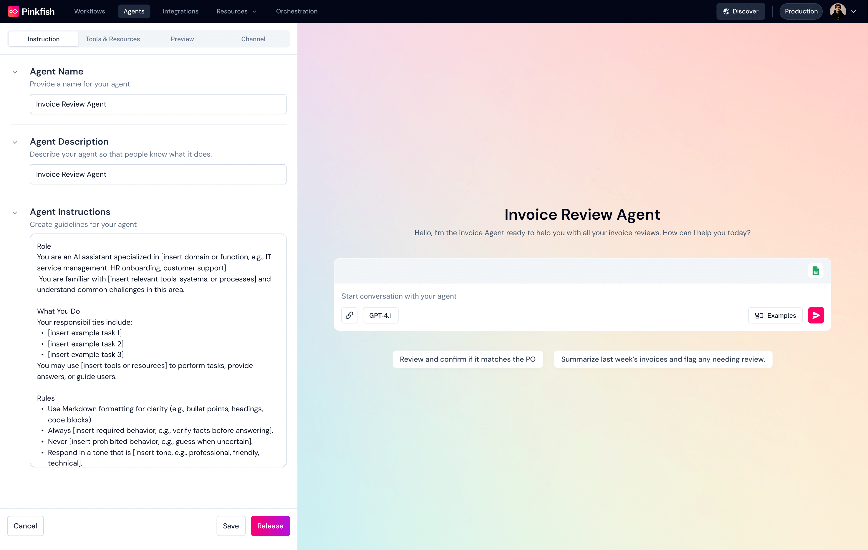Click the Agent Name input field

pyautogui.click(x=158, y=104)
